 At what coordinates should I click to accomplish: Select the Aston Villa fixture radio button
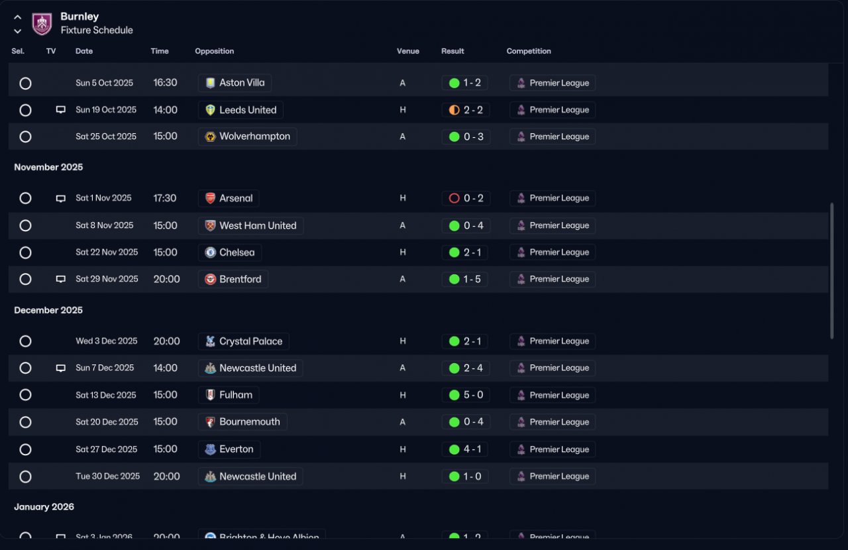click(25, 83)
